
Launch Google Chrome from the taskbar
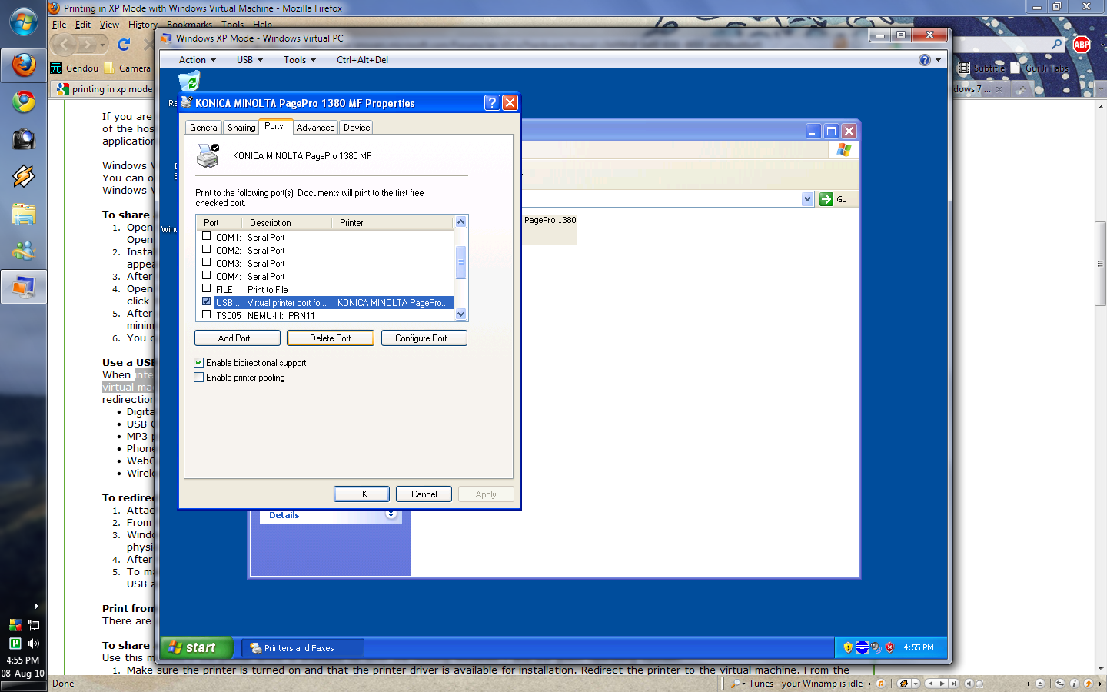tap(23, 101)
